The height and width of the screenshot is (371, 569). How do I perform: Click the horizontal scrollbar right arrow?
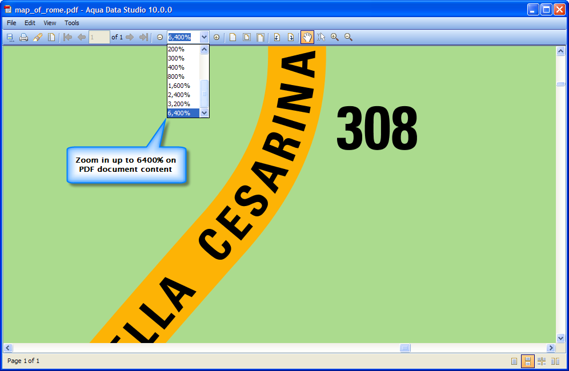point(551,348)
